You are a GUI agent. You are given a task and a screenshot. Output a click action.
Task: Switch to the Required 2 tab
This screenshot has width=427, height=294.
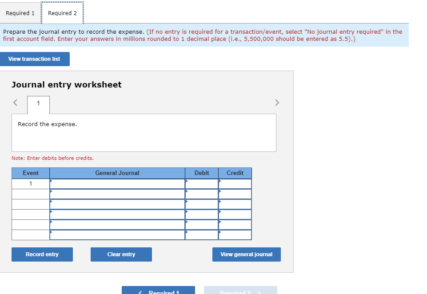(62, 12)
